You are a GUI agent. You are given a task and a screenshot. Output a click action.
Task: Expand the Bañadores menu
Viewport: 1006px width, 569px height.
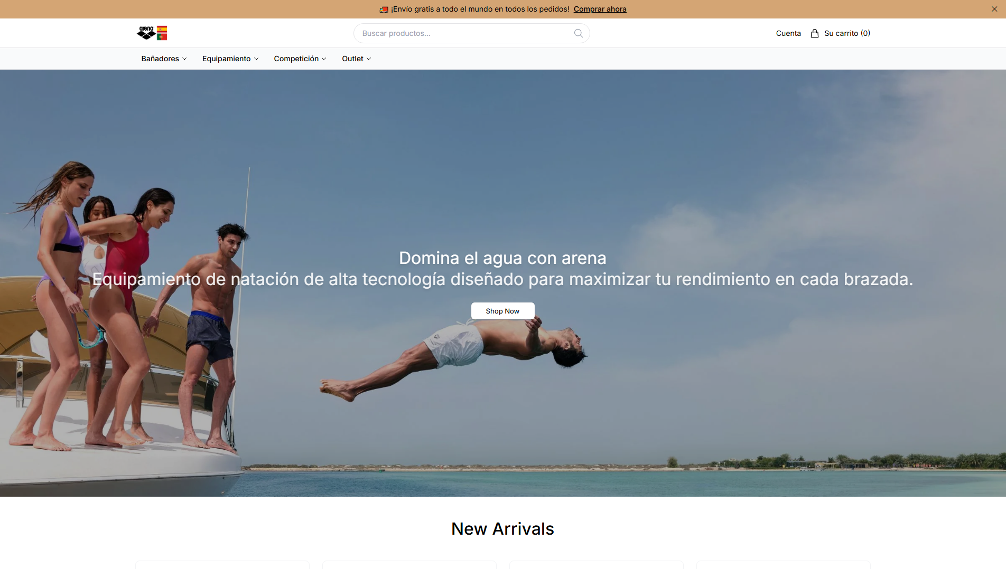[164, 59]
